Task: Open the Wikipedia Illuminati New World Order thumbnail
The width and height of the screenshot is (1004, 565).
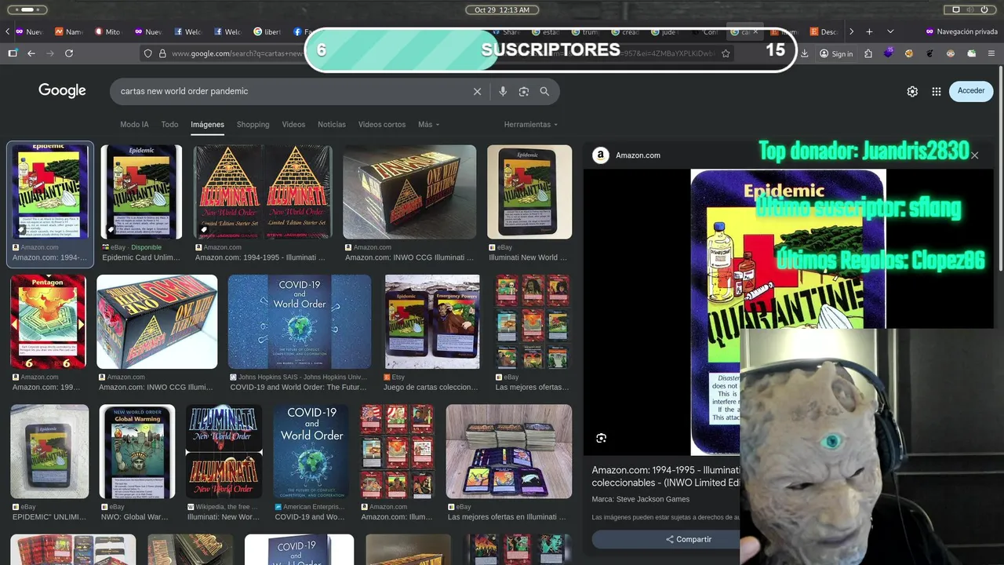Action: [x=224, y=452]
